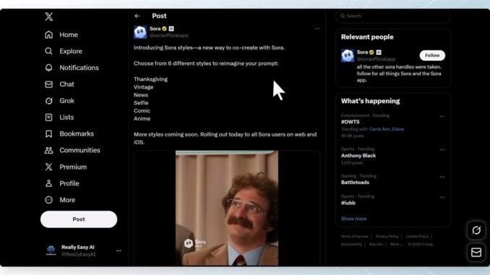Open options for Battletoads trend
Viewport: 490px width, 275px height.
pos(442,177)
